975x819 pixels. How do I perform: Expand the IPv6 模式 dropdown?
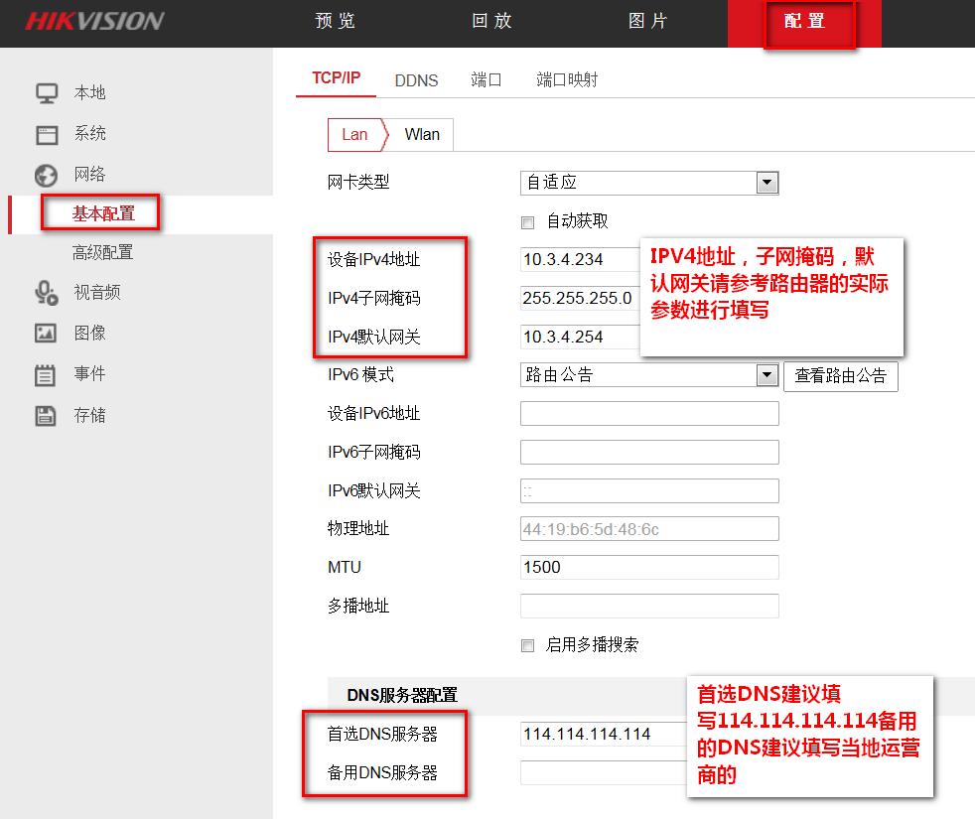tap(766, 375)
